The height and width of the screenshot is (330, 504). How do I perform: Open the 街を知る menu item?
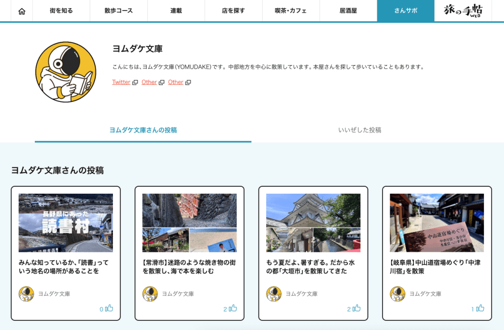[x=61, y=11]
